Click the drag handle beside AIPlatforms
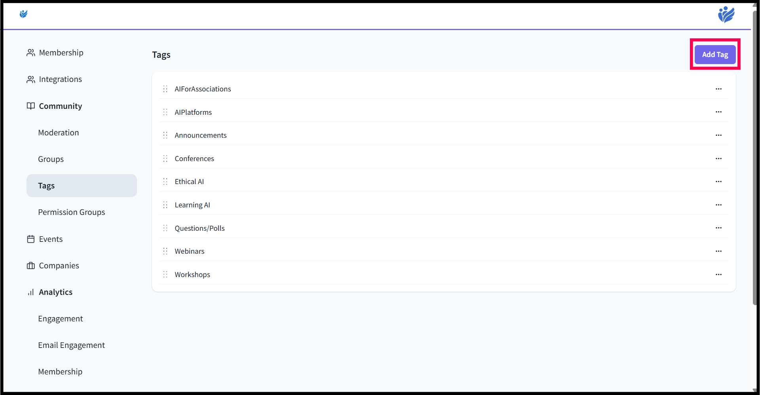This screenshot has width=760, height=395. pyautogui.click(x=165, y=112)
